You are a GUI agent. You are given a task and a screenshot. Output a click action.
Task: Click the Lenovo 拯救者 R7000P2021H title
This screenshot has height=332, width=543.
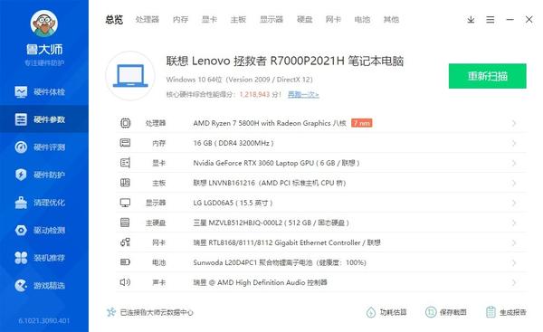point(285,61)
